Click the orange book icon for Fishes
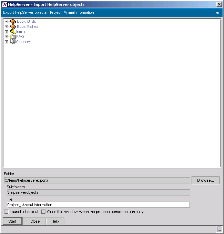224x234 pixels. (13, 27)
